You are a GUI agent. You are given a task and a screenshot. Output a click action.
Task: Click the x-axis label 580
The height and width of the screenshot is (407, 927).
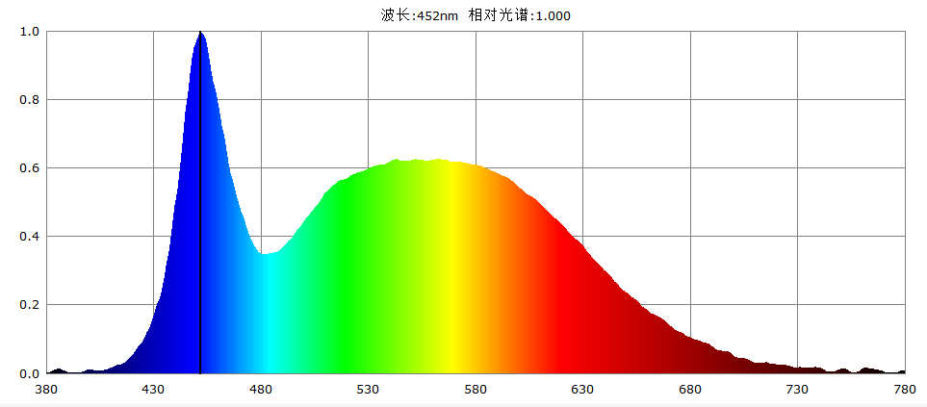coord(476,390)
